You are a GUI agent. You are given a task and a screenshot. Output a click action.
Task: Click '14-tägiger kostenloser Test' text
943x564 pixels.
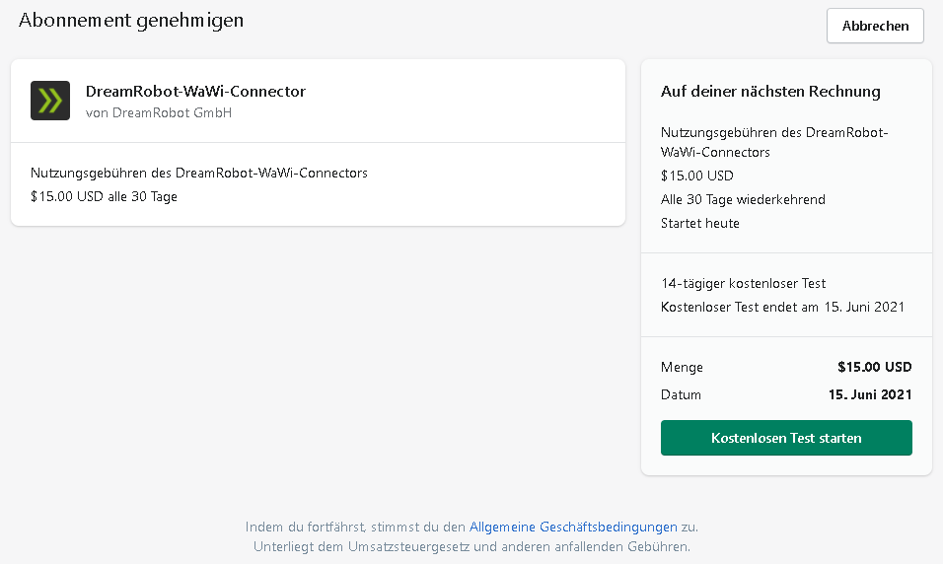(x=744, y=283)
